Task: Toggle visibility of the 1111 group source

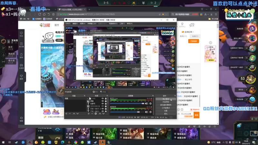Action: click(x=103, y=99)
